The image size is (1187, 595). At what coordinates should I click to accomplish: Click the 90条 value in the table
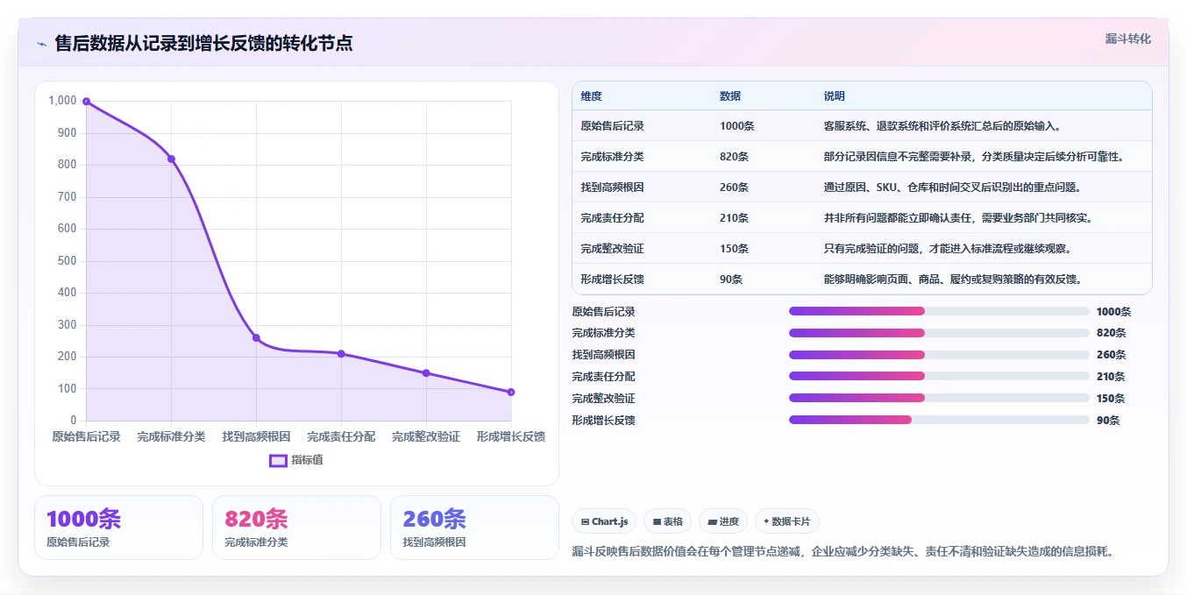click(x=731, y=280)
